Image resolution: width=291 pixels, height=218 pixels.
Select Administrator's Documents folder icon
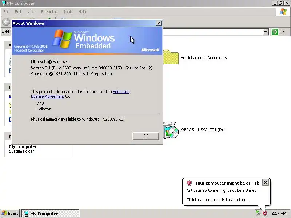click(171, 57)
